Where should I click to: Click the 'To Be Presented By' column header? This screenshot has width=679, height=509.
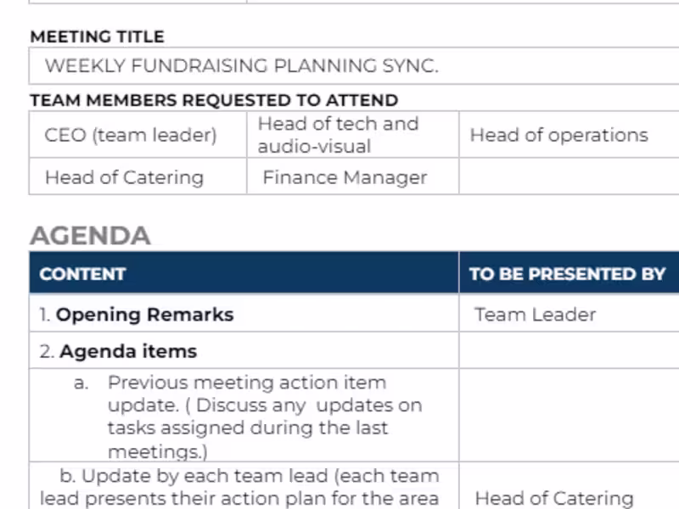coord(567,274)
